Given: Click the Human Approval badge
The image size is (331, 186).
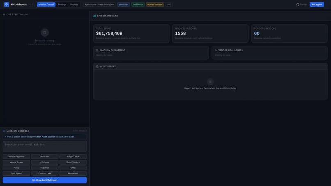Looking at the screenshot, I should pos(155,5).
